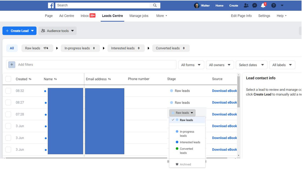Click the Add filters input field
302x170 pixels.
[96, 65]
